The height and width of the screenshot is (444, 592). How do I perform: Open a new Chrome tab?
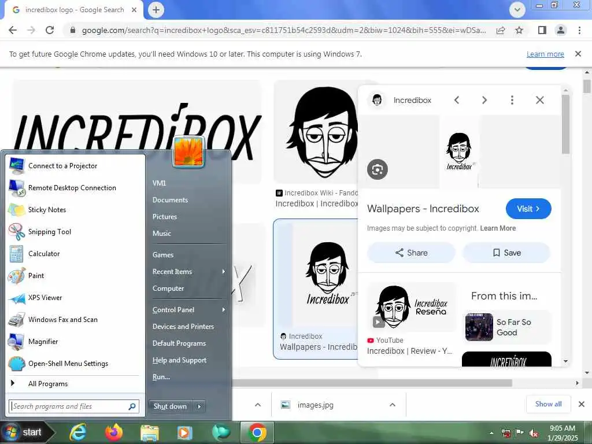coord(156,10)
